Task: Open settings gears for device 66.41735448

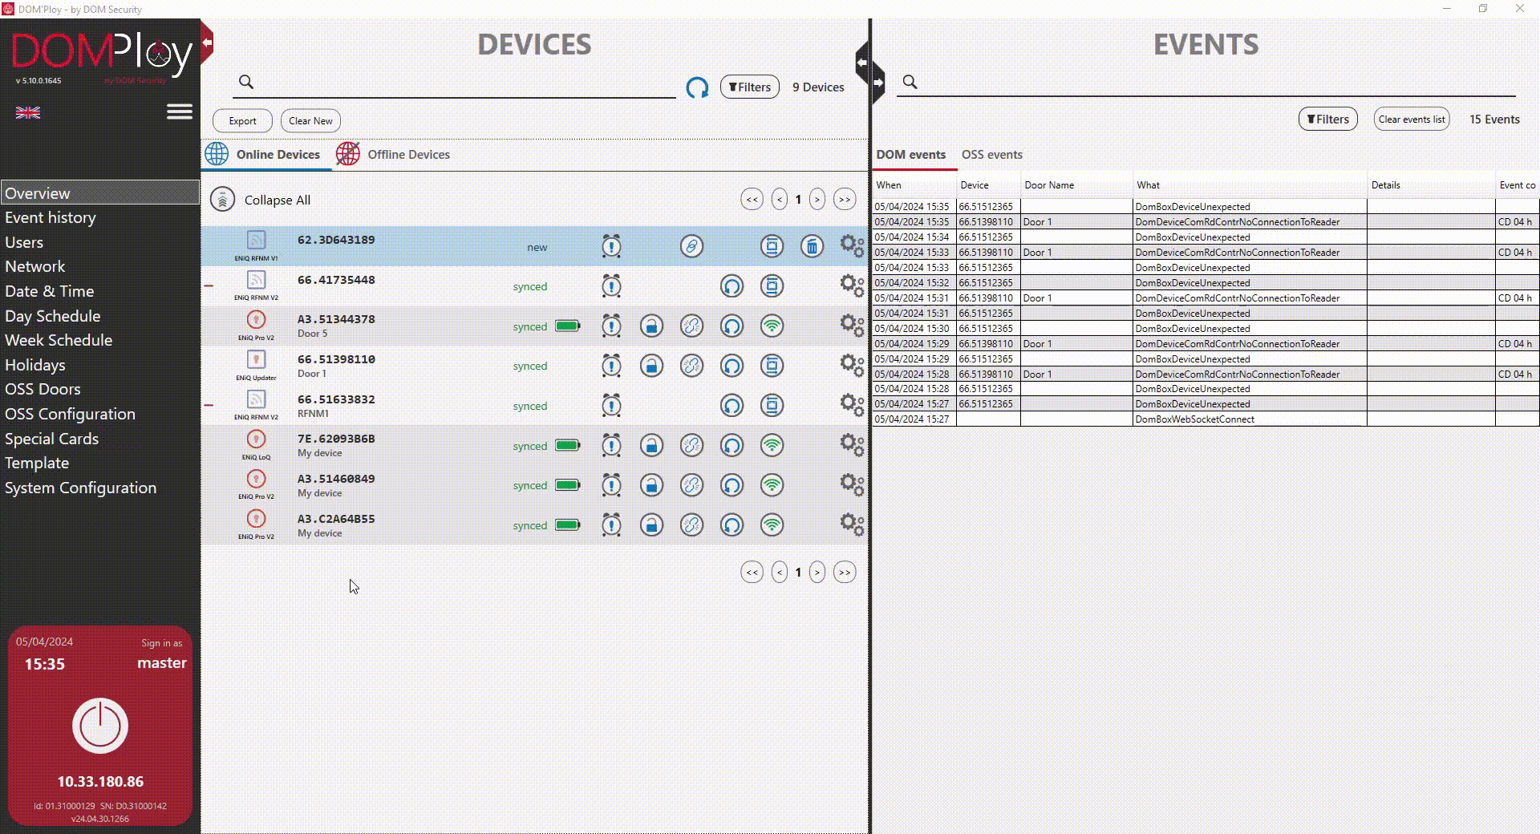Action: (852, 285)
